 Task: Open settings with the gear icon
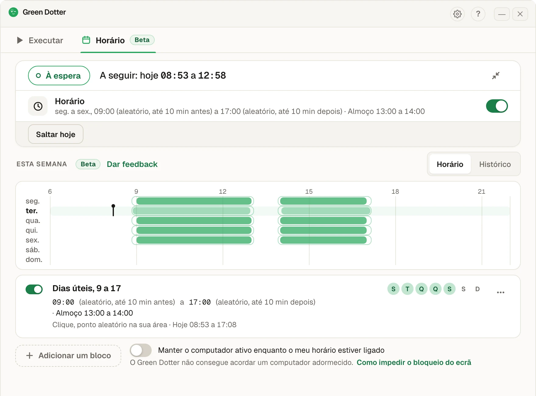(457, 14)
